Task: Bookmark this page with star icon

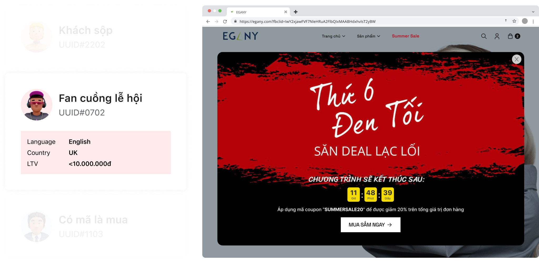Action: click(x=514, y=21)
